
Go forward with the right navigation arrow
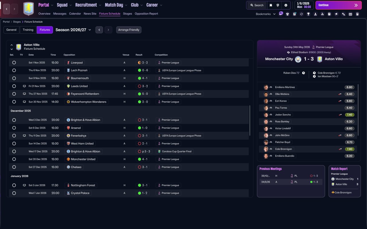coord(14,9)
